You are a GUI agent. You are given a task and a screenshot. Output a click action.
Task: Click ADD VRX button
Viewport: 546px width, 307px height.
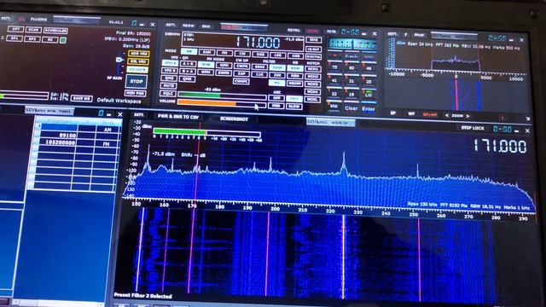tap(138, 54)
